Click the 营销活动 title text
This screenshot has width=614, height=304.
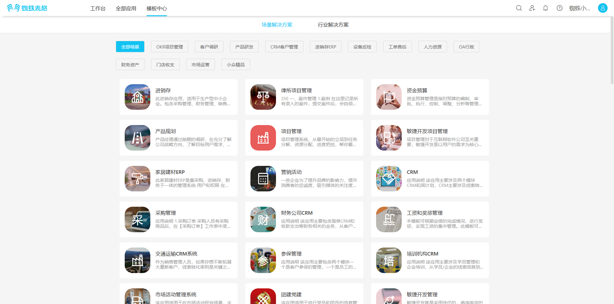click(x=291, y=172)
